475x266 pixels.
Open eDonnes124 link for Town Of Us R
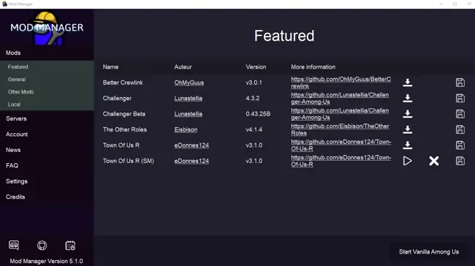[x=191, y=145]
